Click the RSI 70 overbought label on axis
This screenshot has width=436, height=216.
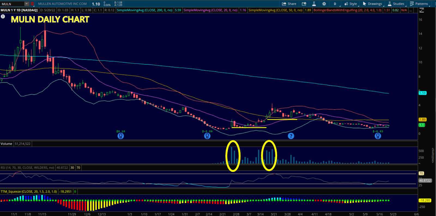click(x=421, y=173)
